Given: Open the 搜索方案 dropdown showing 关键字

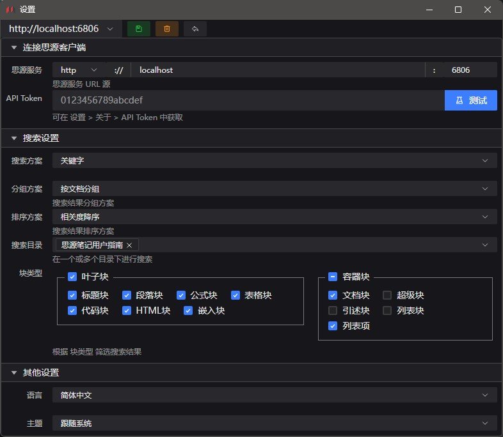Looking at the screenshot, I should click(x=274, y=161).
